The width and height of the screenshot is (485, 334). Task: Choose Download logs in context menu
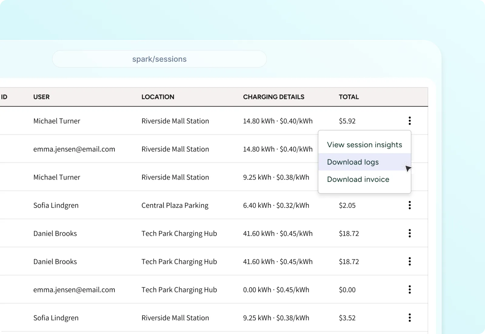click(353, 162)
